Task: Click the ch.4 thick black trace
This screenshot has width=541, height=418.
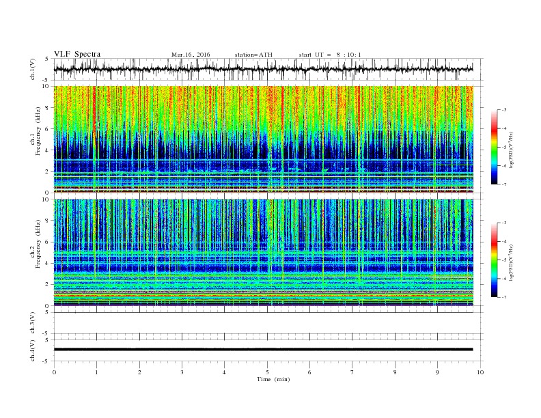Action: point(263,350)
